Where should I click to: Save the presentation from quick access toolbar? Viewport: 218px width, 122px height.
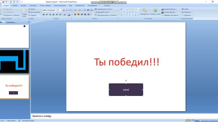[x=3, y=2]
